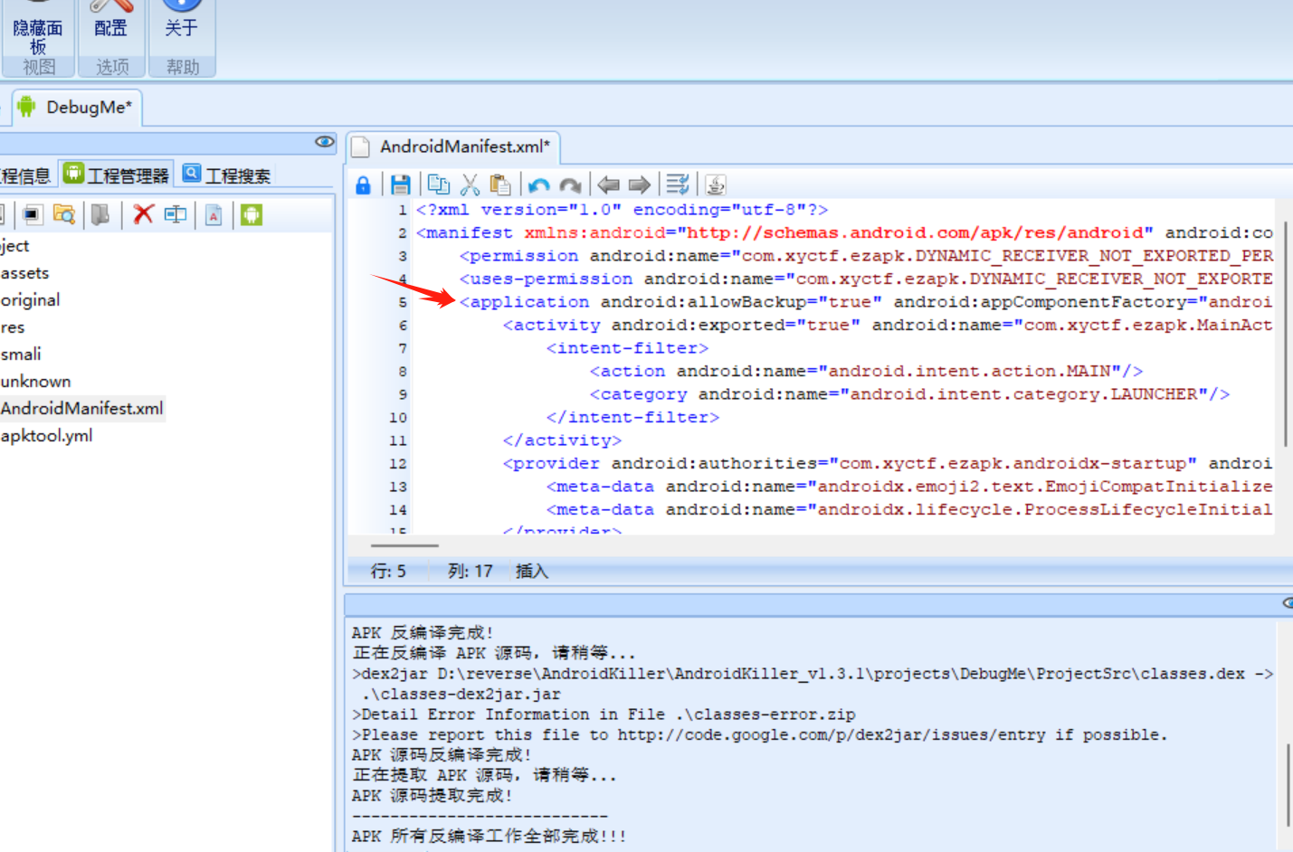1293x852 pixels.
Task: Click the 关于 about button
Action: pos(181,27)
